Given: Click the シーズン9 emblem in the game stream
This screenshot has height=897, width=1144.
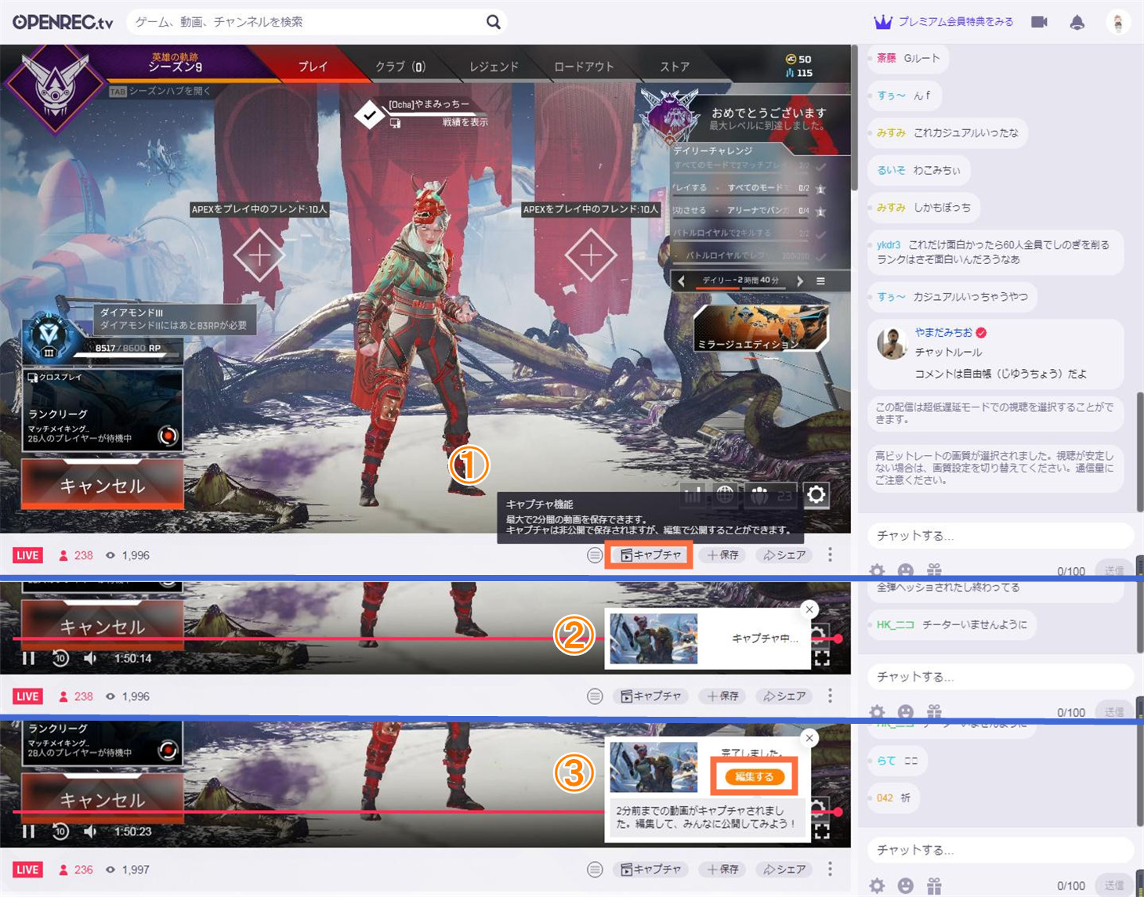Looking at the screenshot, I should pos(55,86).
